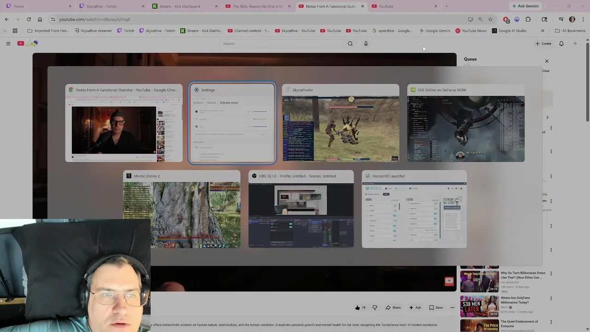
Task: Close the Queue panel
Action: (547, 61)
